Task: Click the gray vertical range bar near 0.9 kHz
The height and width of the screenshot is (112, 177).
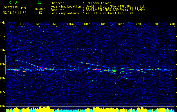Action: [x=5, y=65]
